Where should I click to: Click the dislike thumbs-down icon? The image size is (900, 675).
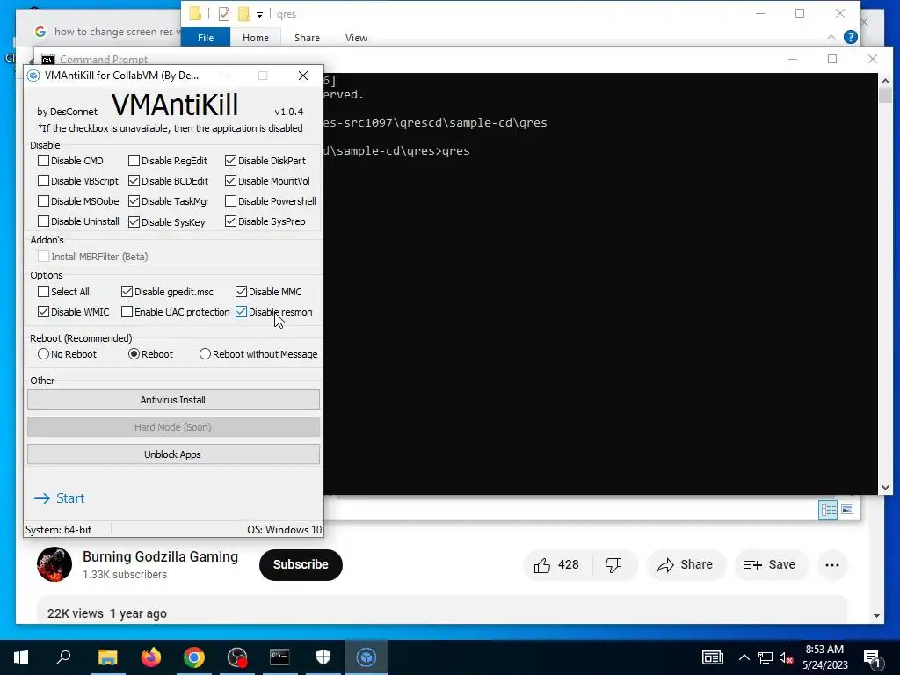613,565
